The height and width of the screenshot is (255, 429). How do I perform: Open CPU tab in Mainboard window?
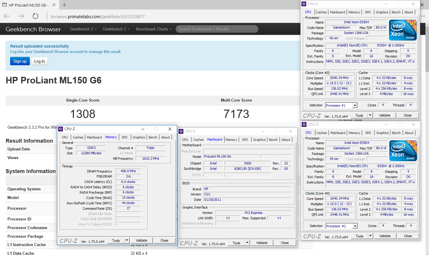[x=185, y=140]
